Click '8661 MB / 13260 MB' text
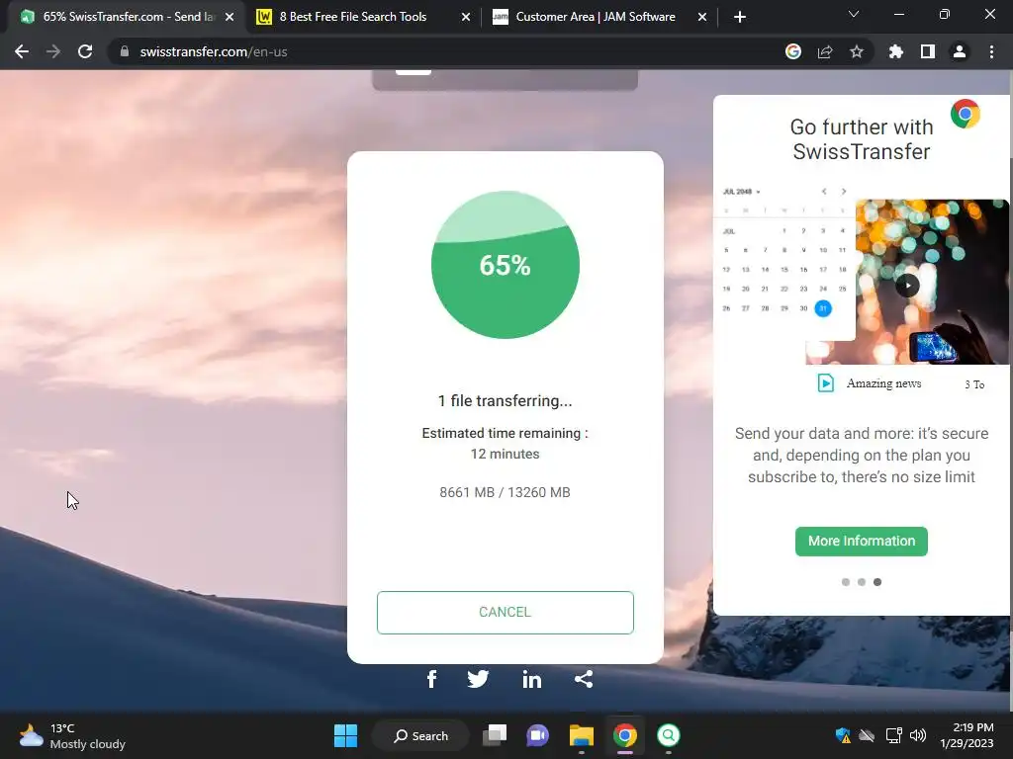 pos(506,492)
